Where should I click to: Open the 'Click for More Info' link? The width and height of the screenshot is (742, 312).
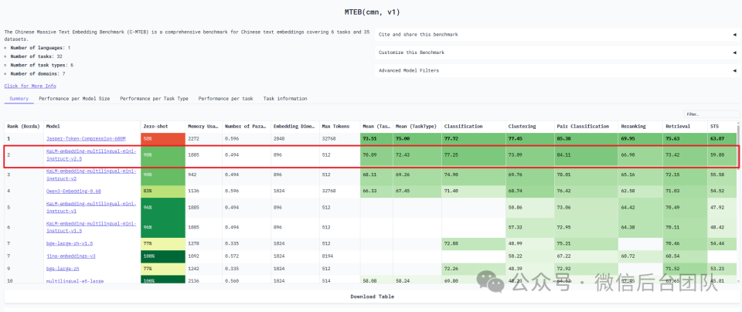coord(30,86)
